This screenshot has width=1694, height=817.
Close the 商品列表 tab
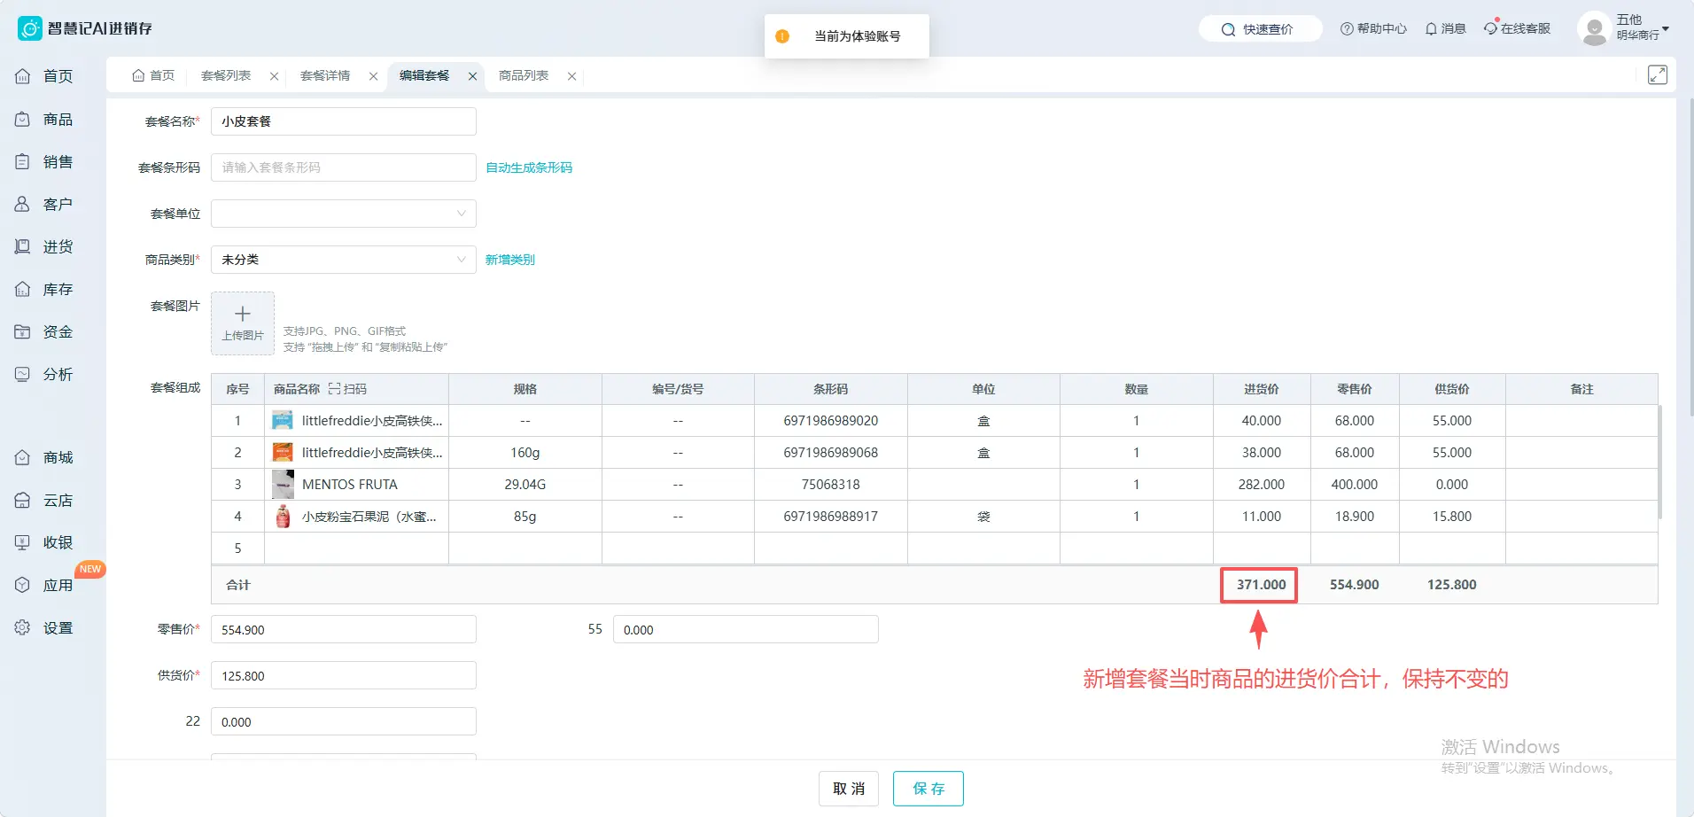pyautogui.click(x=571, y=76)
